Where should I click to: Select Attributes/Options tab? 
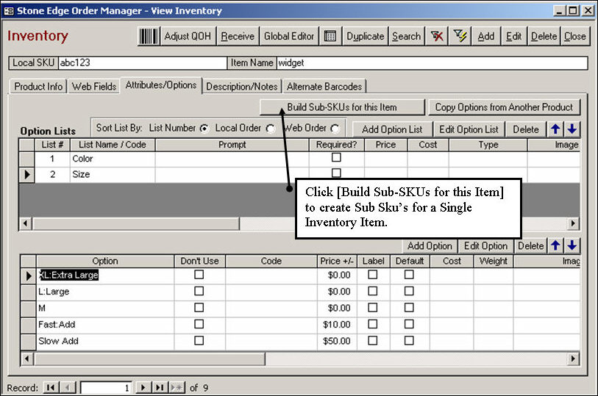(161, 85)
